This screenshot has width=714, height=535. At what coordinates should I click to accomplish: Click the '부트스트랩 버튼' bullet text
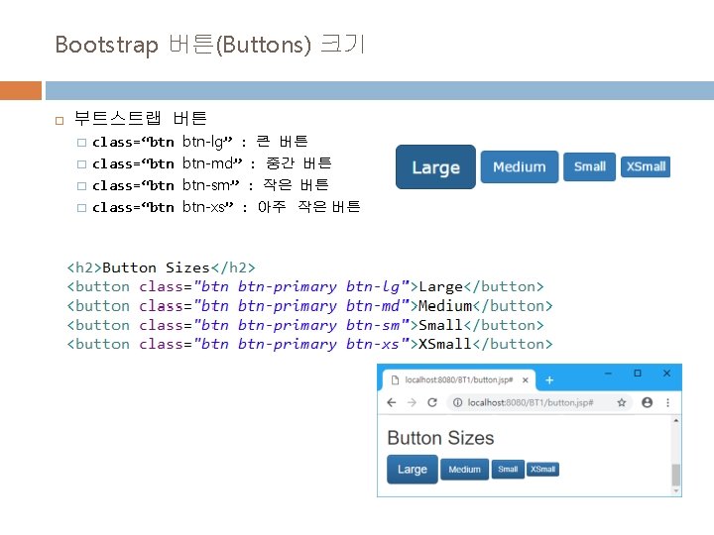[140, 118]
